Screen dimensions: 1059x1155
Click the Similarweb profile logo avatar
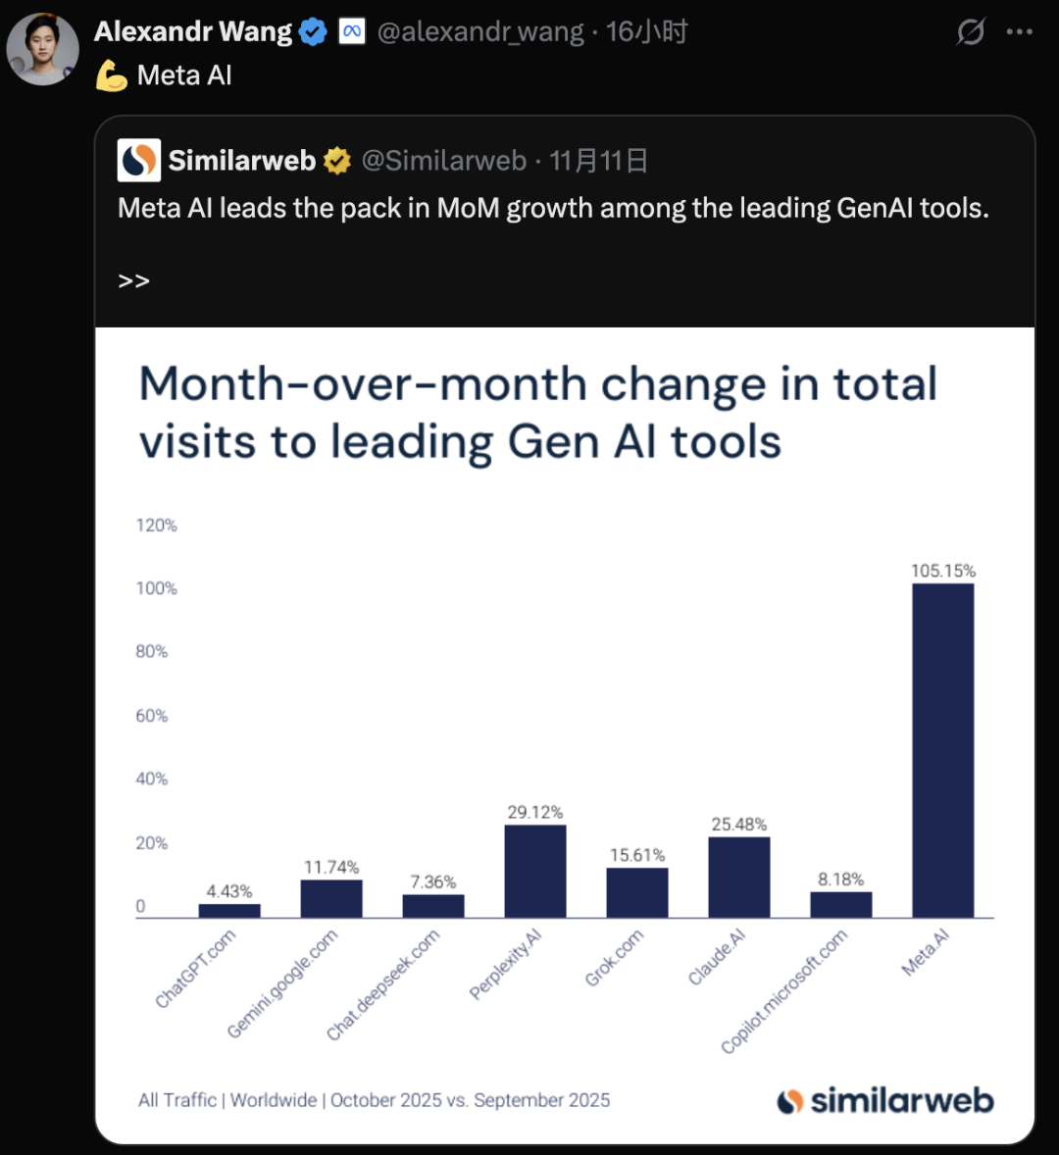tap(138, 160)
